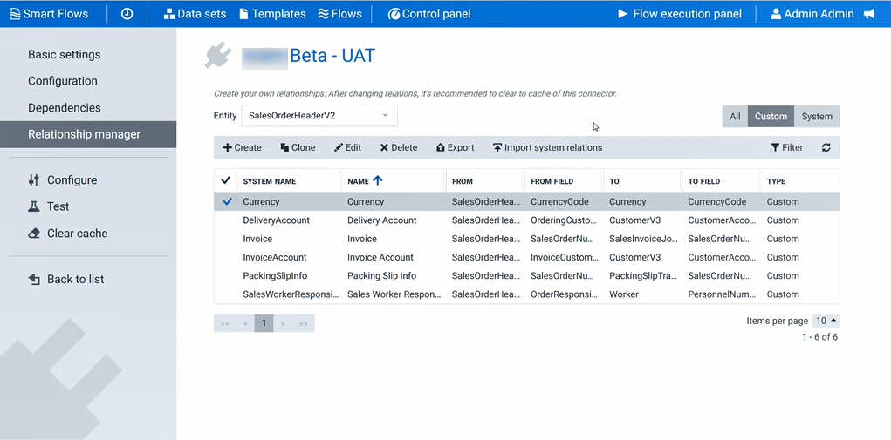
Task: Click the SalesInvoiceJo... cell
Action: pos(643,239)
